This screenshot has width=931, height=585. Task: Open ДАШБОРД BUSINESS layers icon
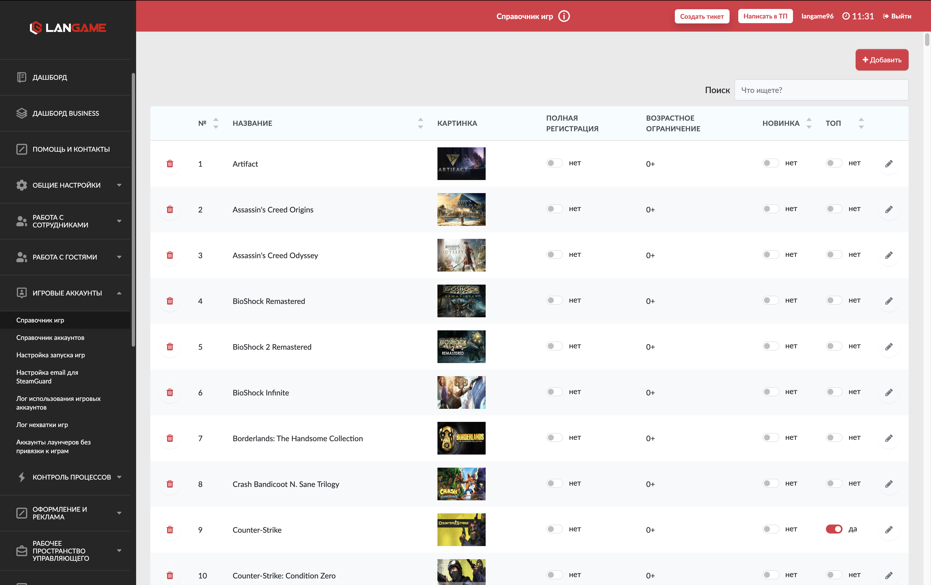22,113
